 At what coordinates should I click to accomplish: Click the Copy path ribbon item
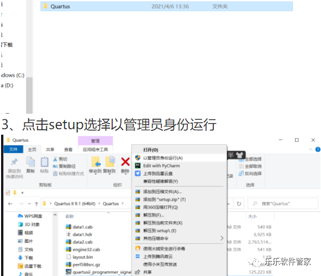64,166
